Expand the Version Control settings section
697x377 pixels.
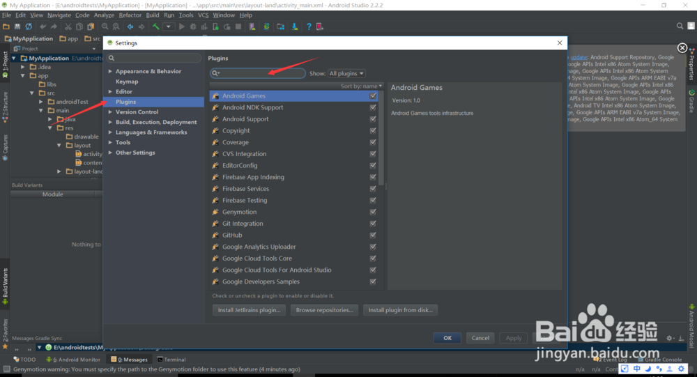tap(110, 112)
